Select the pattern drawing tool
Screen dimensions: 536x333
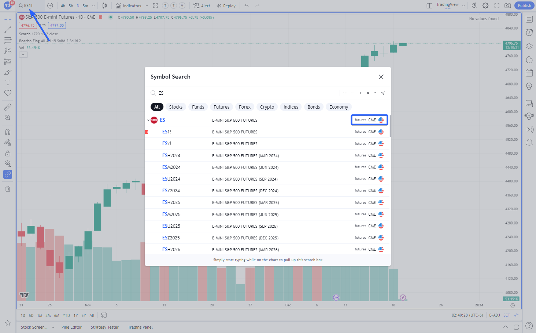(x=8, y=51)
